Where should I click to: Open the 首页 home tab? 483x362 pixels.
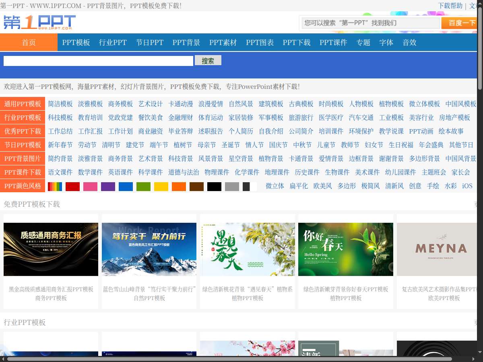pos(29,42)
